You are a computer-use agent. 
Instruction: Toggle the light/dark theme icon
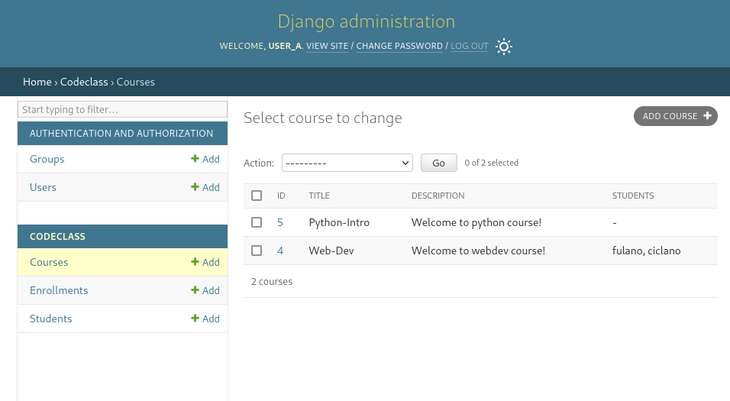(x=503, y=47)
